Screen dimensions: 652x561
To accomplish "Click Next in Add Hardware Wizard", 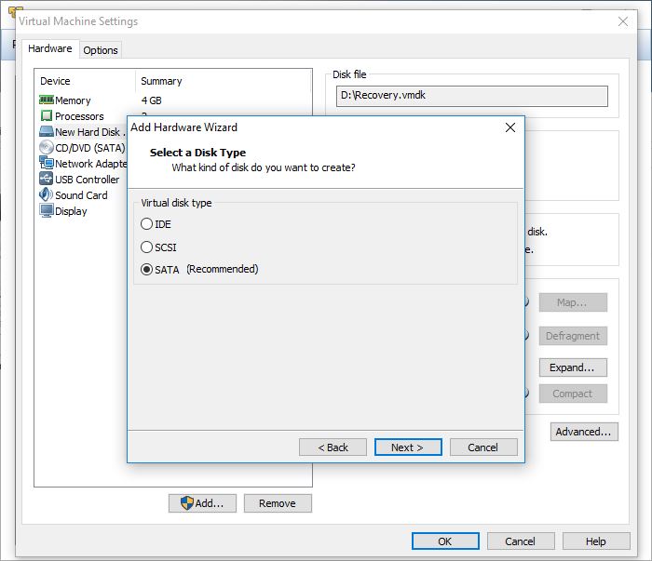I will point(408,447).
